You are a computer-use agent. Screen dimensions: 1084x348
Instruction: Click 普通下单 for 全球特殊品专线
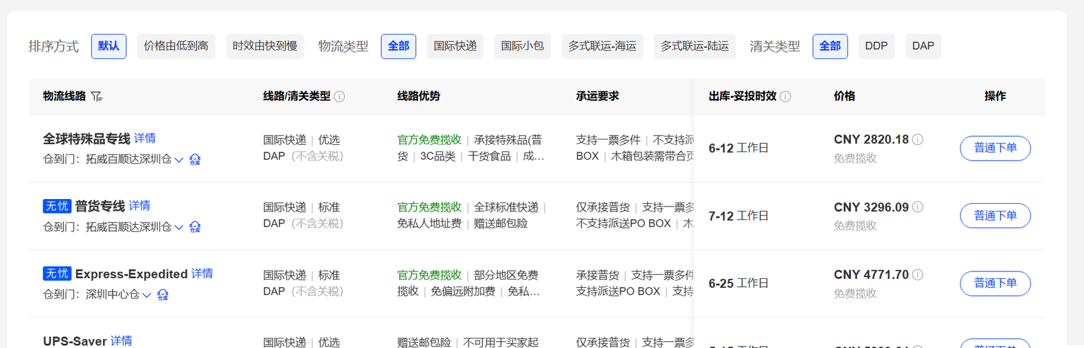pyautogui.click(x=995, y=148)
